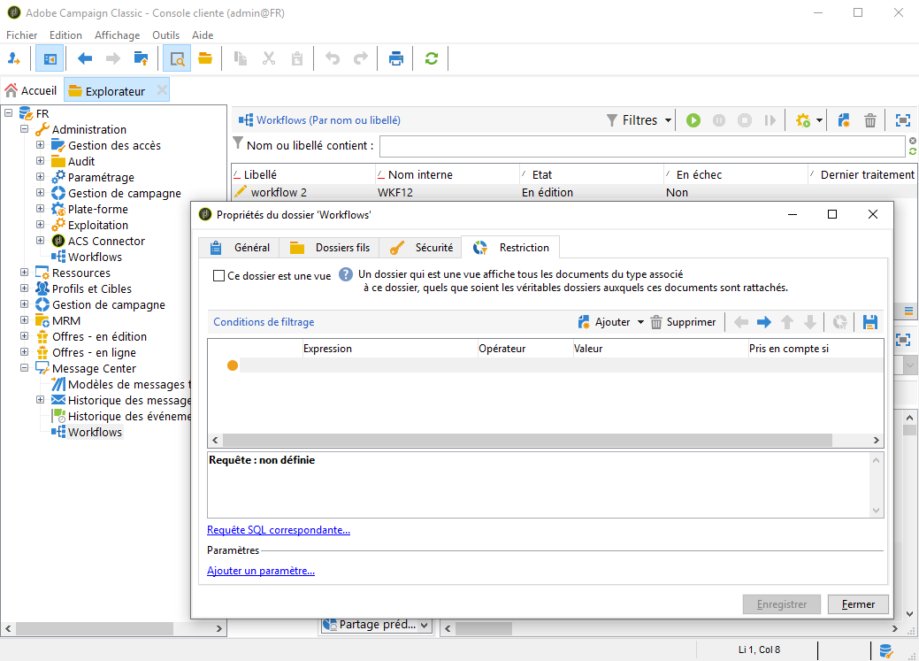The height and width of the screenshot is (661, 919).
Task: Click the open folder icon in main toolbar
Action: tap(205, 58)
